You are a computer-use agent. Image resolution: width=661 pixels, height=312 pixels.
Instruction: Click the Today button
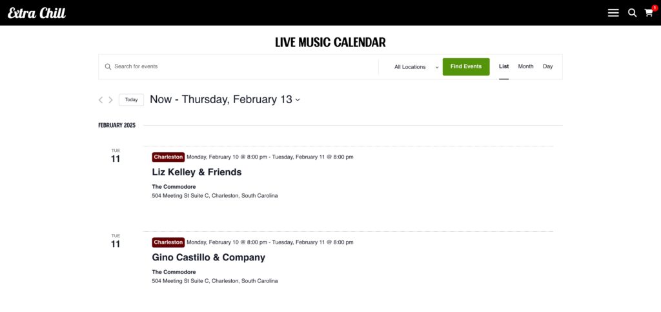click(x=131, y=100)
